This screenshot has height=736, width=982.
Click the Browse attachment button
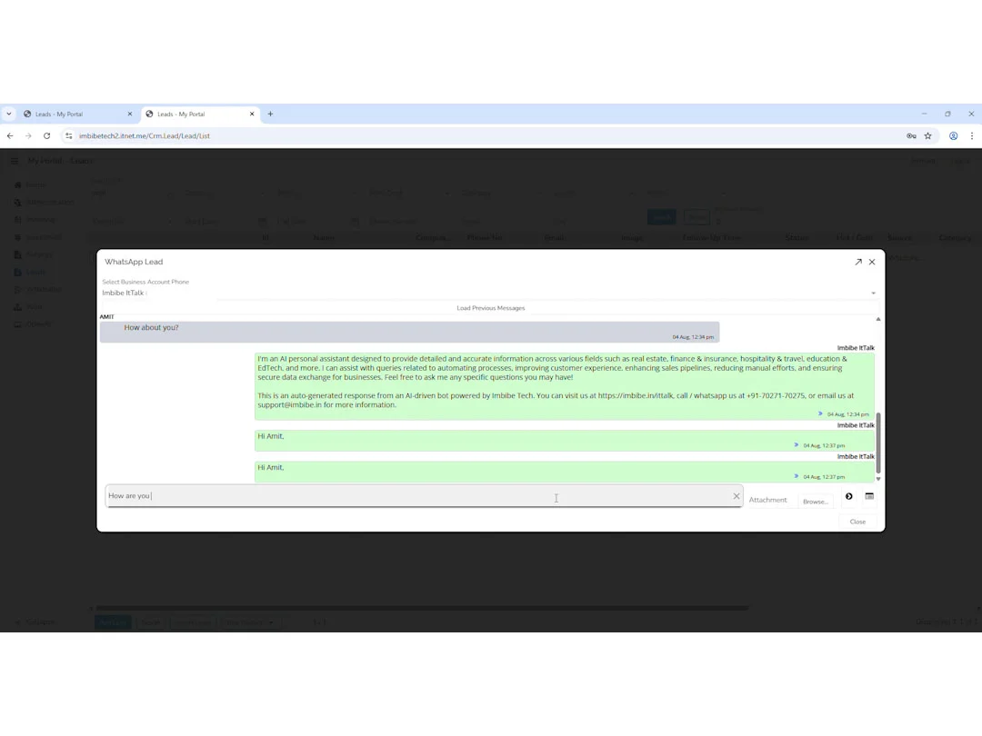coord(816,501)
